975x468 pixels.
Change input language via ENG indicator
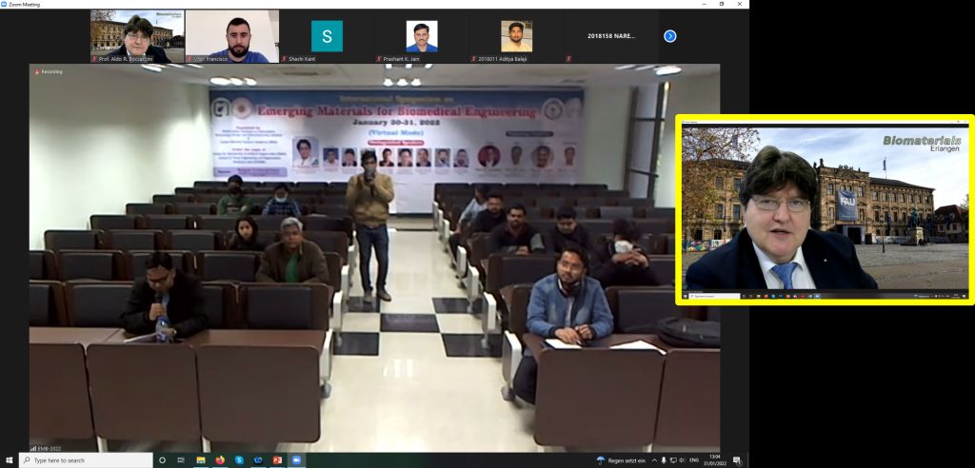click(x=694, y=460)
